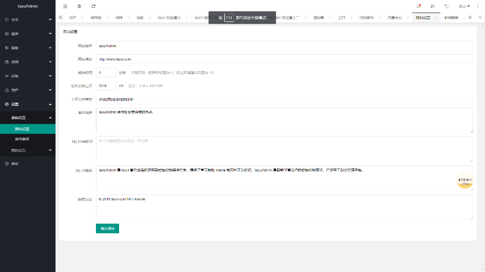Switch to the layer 功能演示 tab
Screen dimensions: 485x272
pyautogui.click(x=169, y=18)
